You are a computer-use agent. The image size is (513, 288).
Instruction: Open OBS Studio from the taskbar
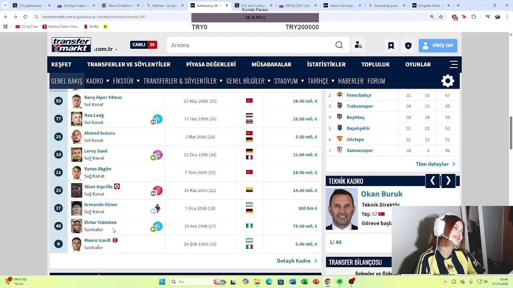351,282
